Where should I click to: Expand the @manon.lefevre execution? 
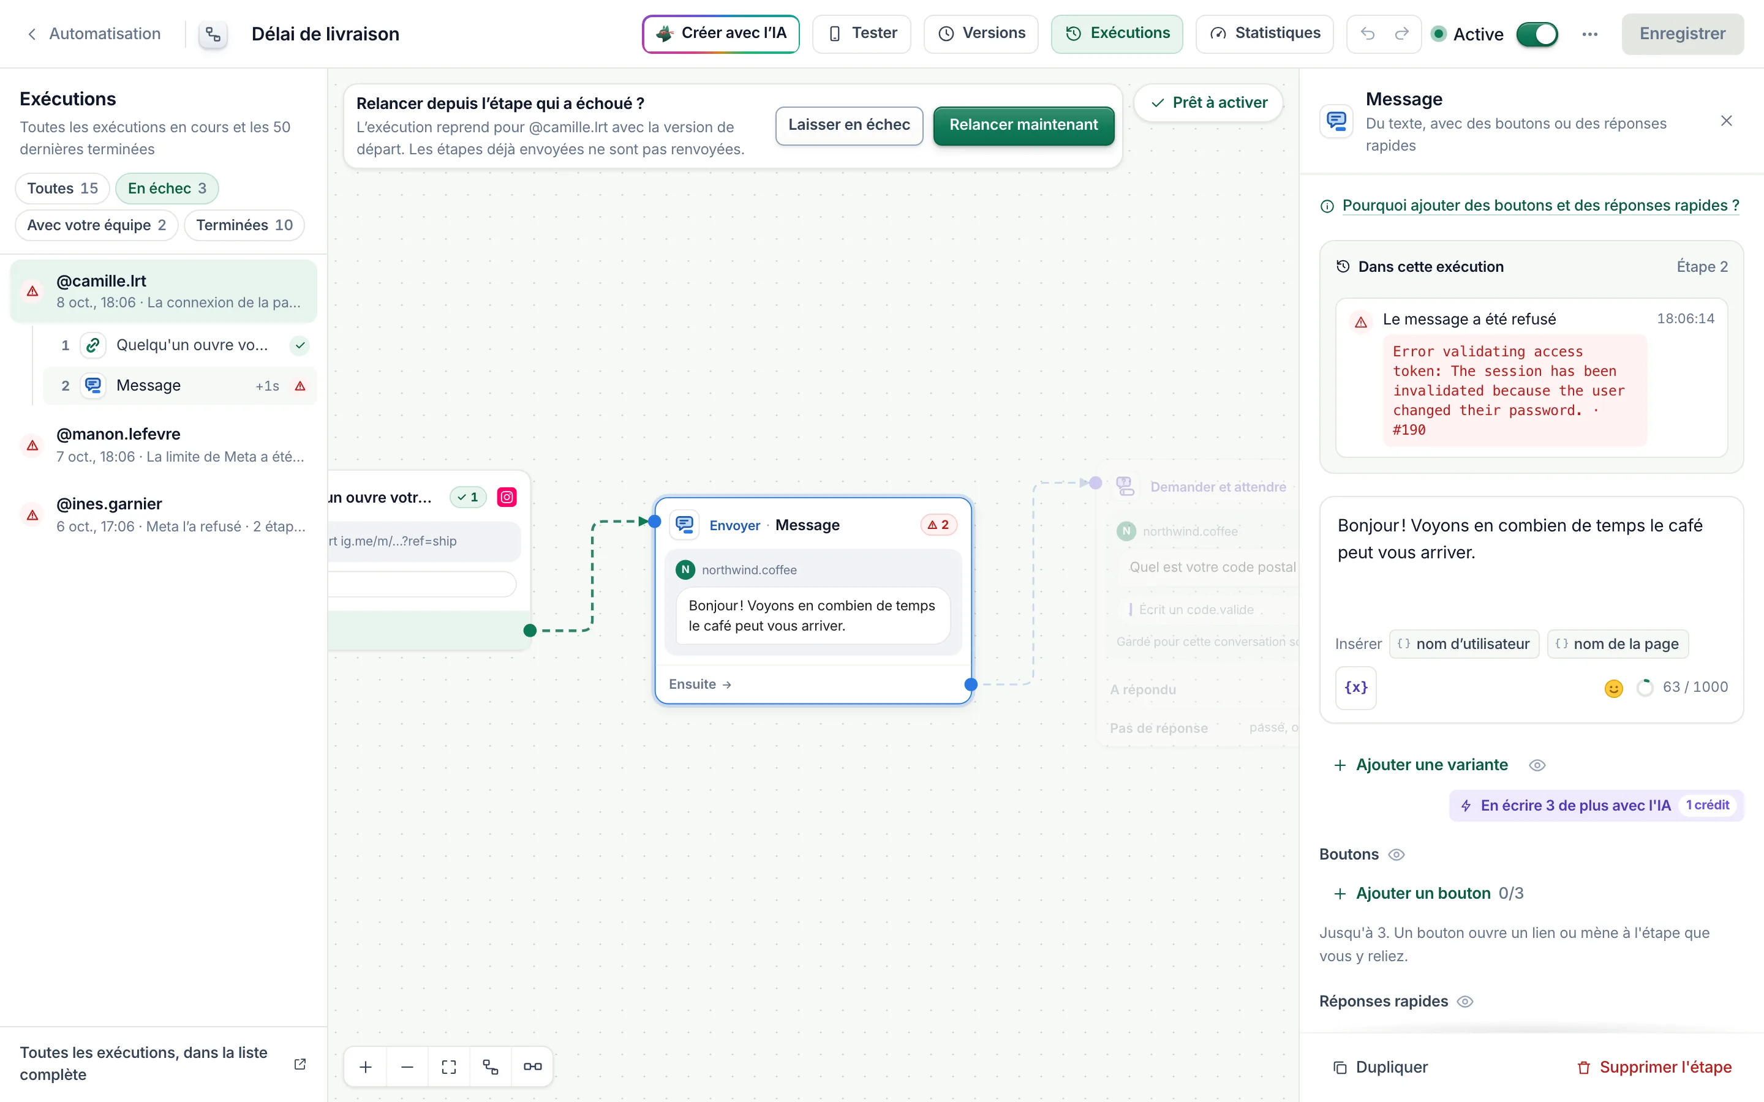click(x=164, y=444)
